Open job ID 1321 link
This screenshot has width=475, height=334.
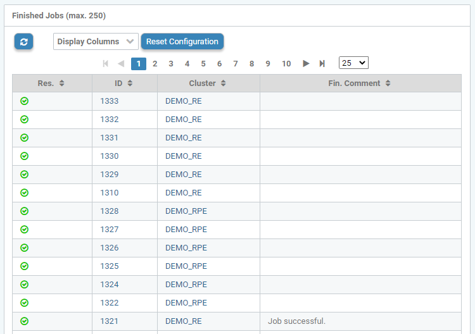pyautogui.click(x=110, y=321)
